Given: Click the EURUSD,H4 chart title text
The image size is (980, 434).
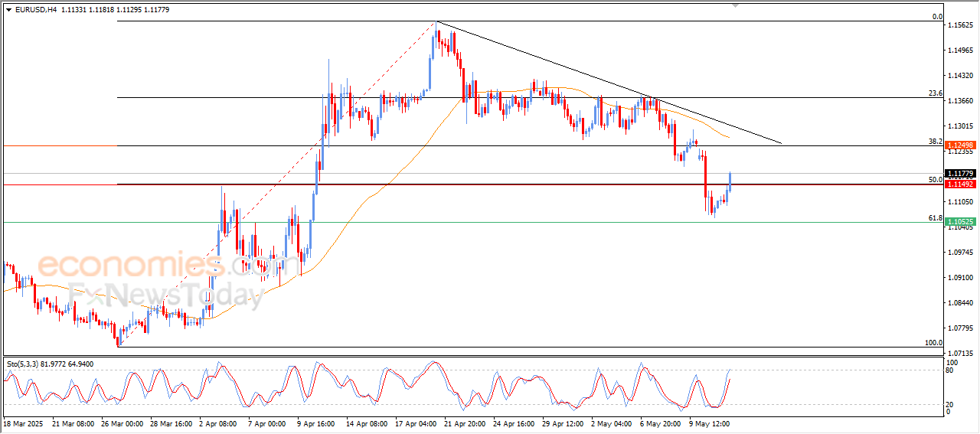Looking at the screenshot, I should click(36, 10).
